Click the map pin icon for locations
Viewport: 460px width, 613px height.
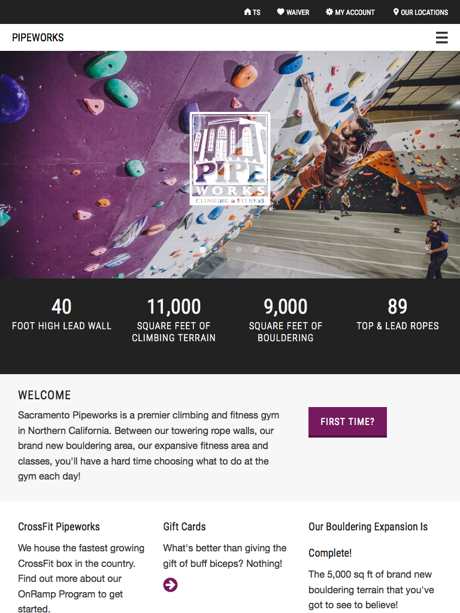[x=396, y=12]
